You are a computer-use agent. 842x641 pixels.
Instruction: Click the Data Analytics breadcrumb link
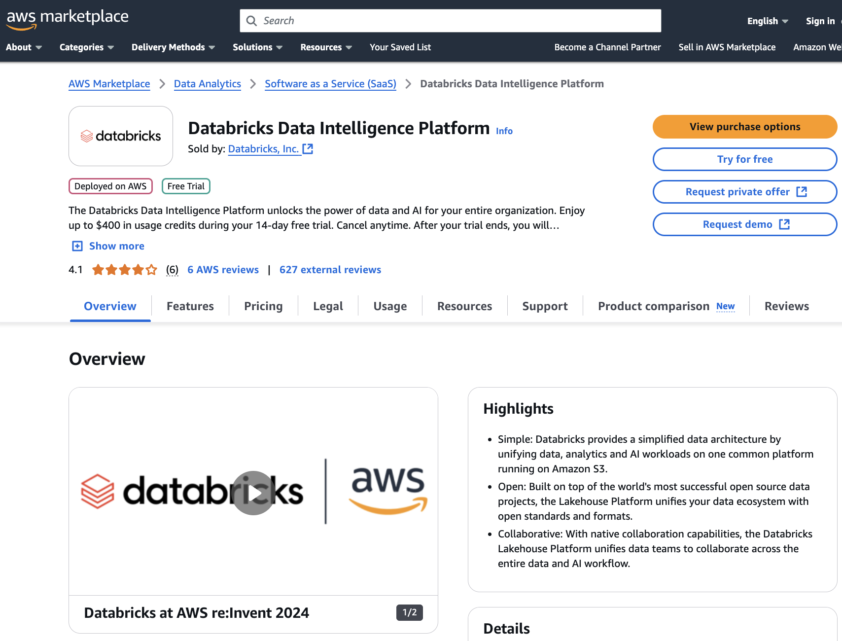coord(208,84)
